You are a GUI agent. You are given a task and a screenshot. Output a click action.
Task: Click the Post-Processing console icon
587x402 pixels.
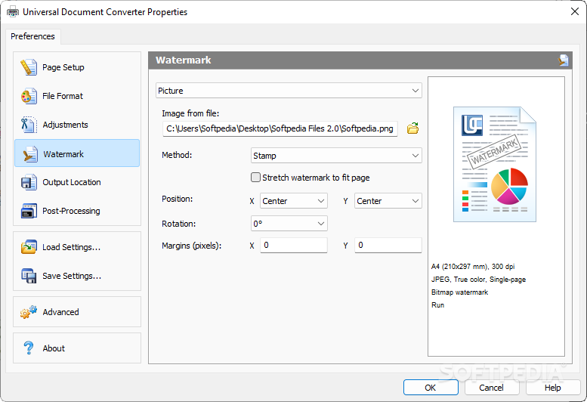(x=29, y=211)
